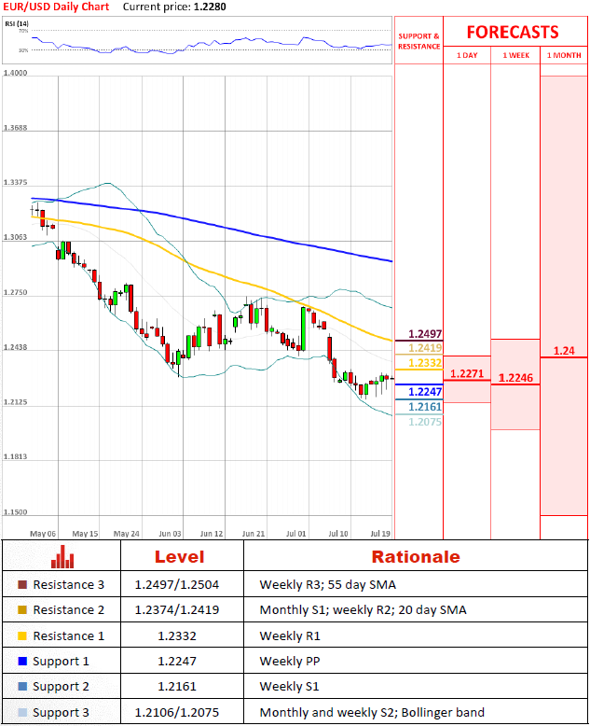Click the Support 3 light-blue color swatch
This screenshot has height=726, width=590.
22,712
